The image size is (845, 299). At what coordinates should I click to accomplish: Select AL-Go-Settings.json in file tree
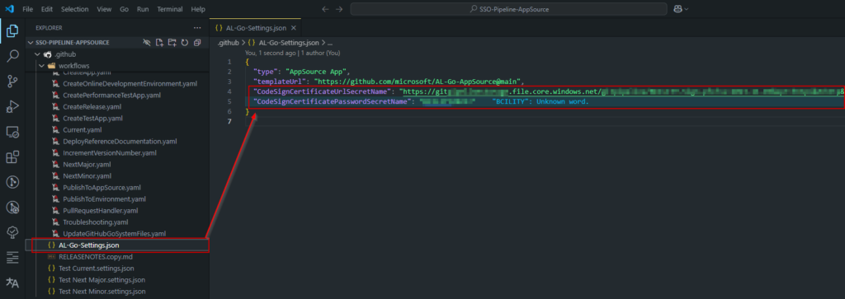[117, 245]
